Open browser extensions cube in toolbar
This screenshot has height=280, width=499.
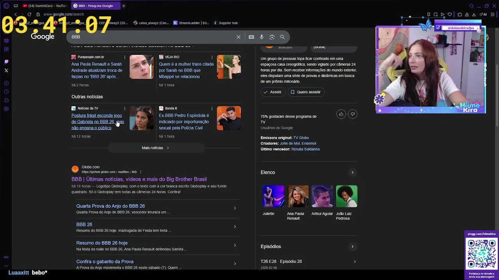click(x=460, y=14)
